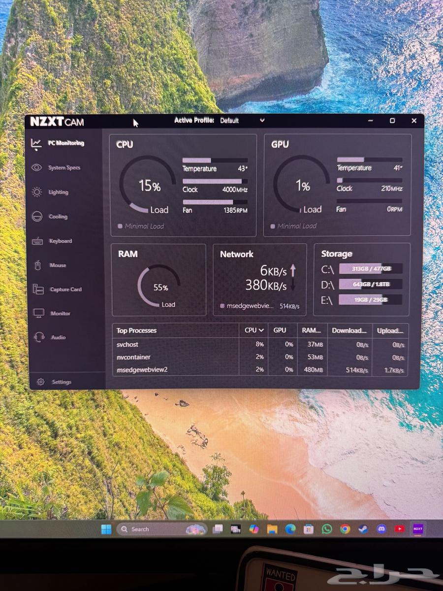Sort processes by Download column
The image size is (443, 591).
(x=349, y=330)
